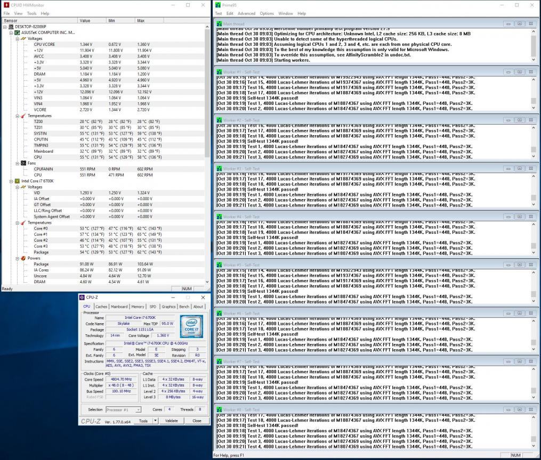Switch to CPU-Z SPD tab
Viewport: 541px width, 460px height.
tap(153, 306)
